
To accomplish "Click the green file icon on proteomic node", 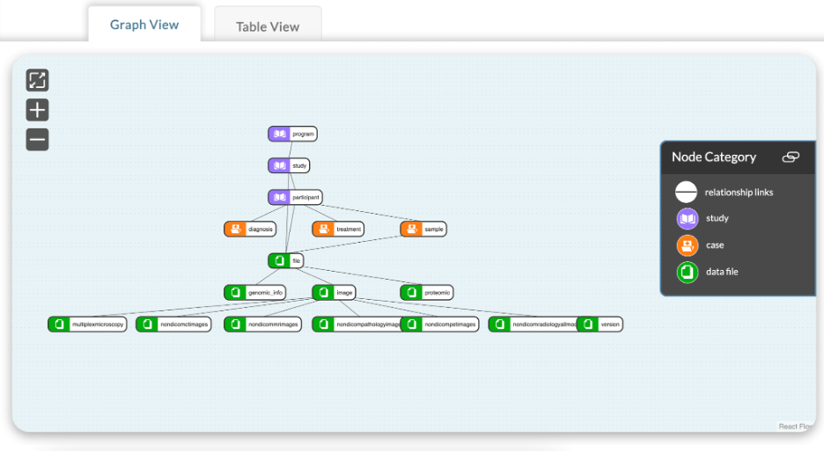I will [x=411, y=292].
